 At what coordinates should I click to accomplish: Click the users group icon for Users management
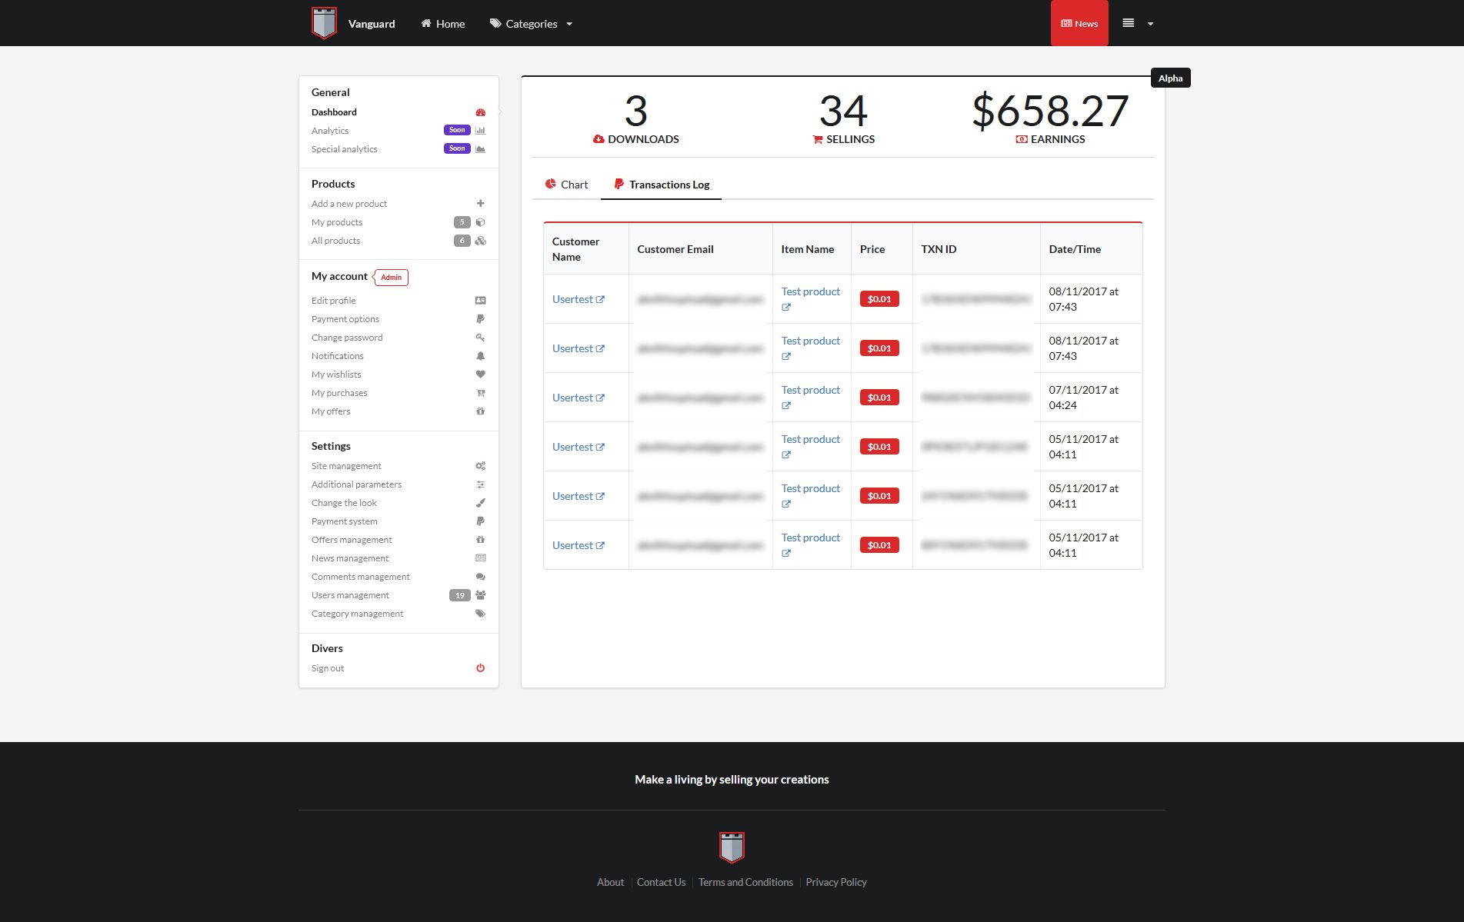(480, 595)
